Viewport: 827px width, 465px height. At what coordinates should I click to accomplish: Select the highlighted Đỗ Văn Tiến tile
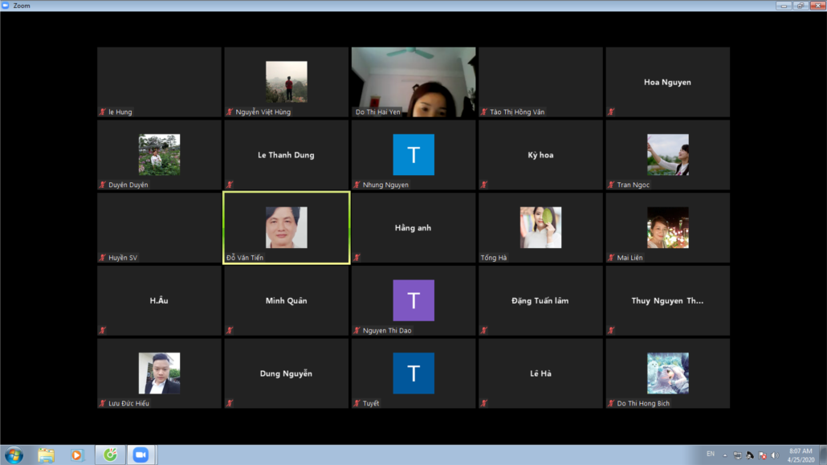(287, 228)
